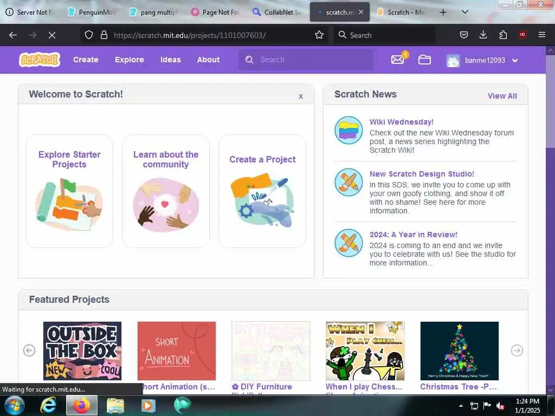The height and width of the screenshot is (416, 555).
Task: Click the When I play Chess... title
Action: 364,387
